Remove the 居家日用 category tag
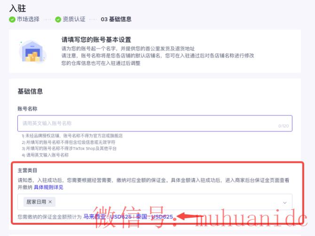Image resolution: width=315 pixels, height=236 pixels. point(50,202)
